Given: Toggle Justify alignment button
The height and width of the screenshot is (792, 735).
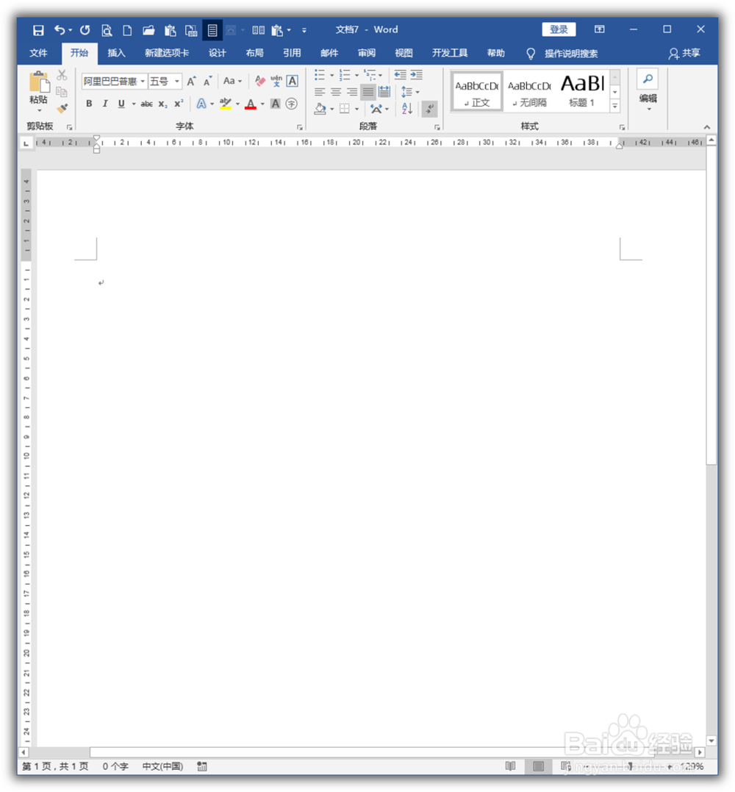Looking at the screenshot, I should coord(368,92).
